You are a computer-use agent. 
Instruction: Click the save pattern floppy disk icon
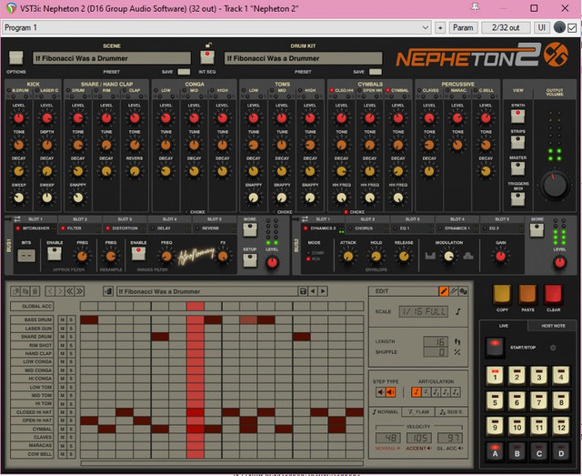pyautogui.click(x=303, y=291)
